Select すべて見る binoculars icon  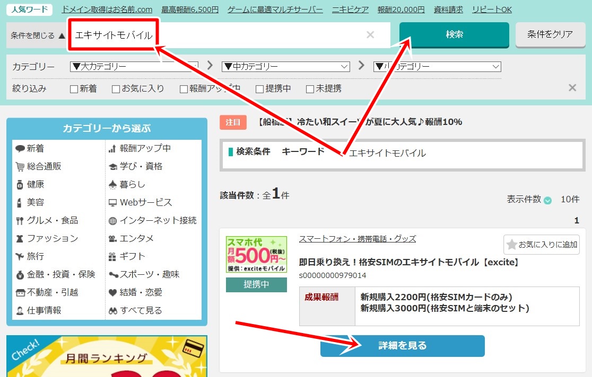point(135,311)
